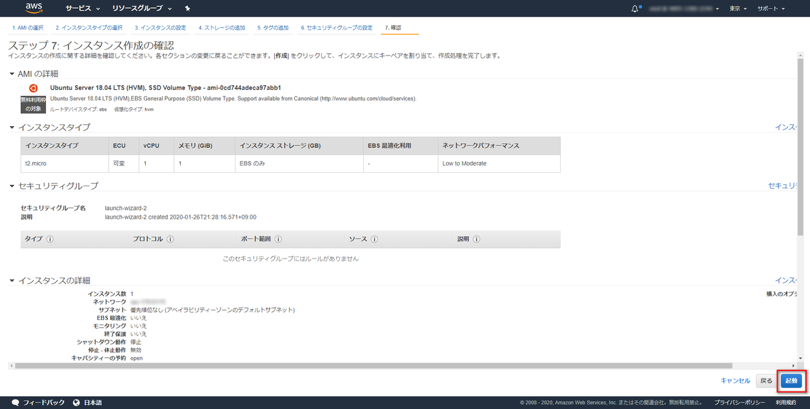
Task: Click the シャットダウン動作 停止 value
Action: [136, 342]
